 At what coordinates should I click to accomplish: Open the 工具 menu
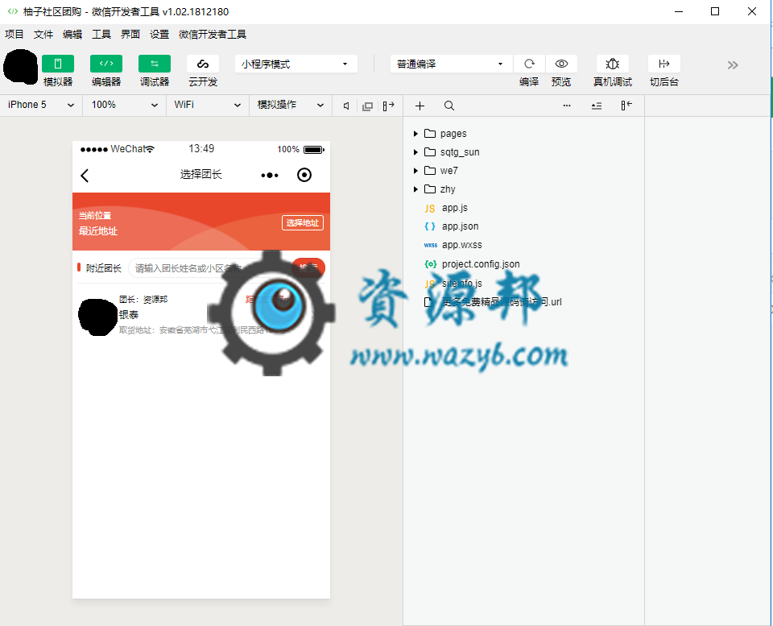[101, 34]
